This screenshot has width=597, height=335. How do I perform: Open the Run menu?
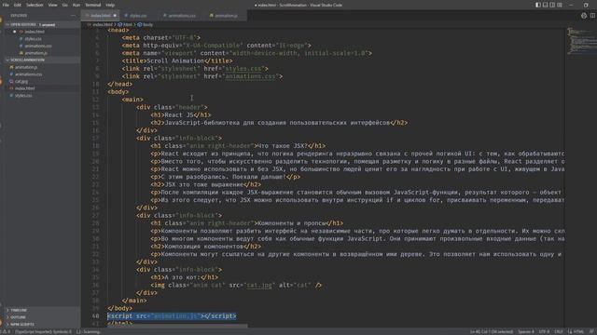tap(76, 5)
